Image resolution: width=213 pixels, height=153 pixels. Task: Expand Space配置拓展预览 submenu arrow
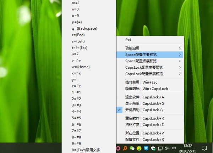coord(180,61)
